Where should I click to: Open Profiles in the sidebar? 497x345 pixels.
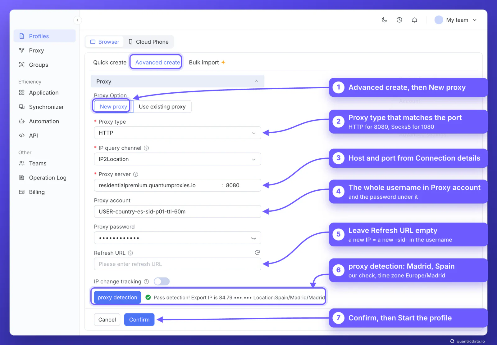[x=45, y=36]
